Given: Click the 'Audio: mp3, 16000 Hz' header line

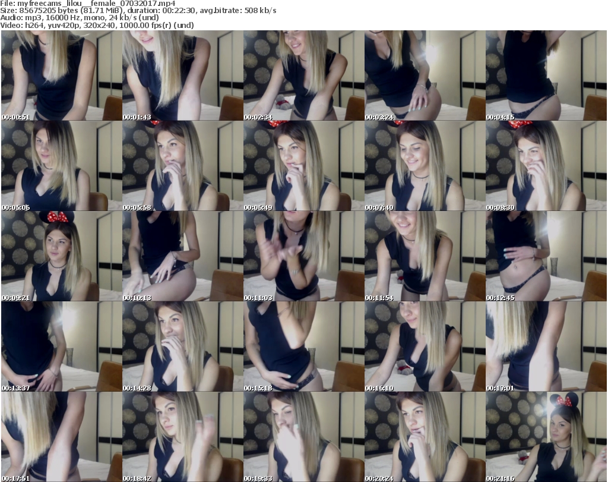Looking at the screenshot, I should [80, 18].
